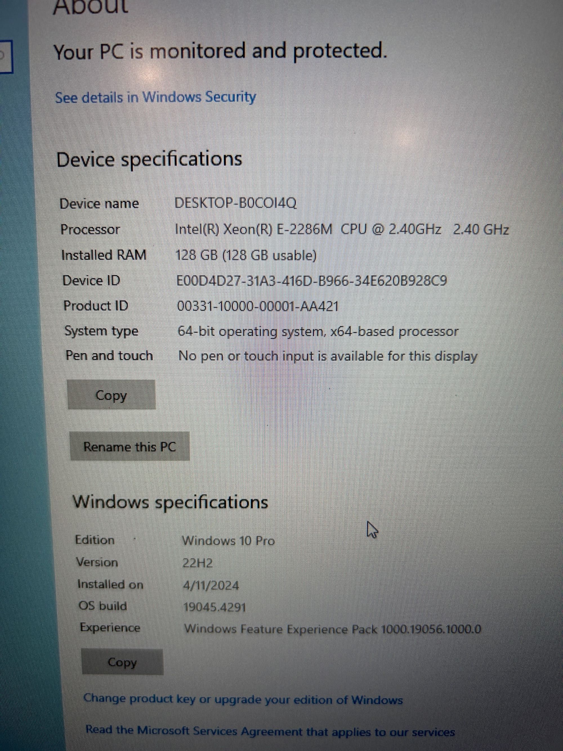Select system type value 64-bit operating system
This screenshot has width=563, height=751.
click(x=318, y=331)
